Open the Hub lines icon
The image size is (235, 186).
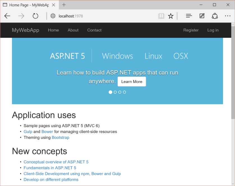coord(189,16)
